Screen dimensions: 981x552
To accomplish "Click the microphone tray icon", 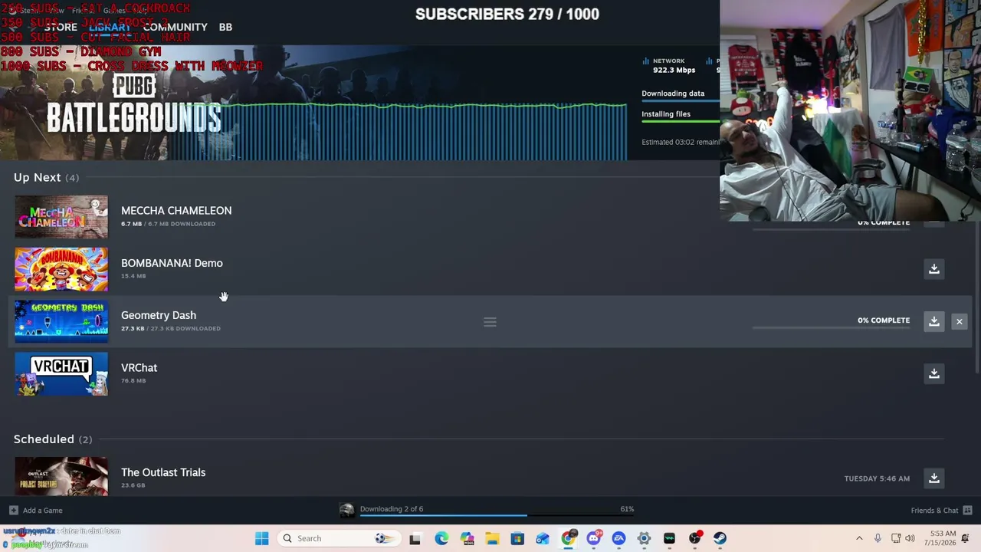I will click(x=878, y=538).
